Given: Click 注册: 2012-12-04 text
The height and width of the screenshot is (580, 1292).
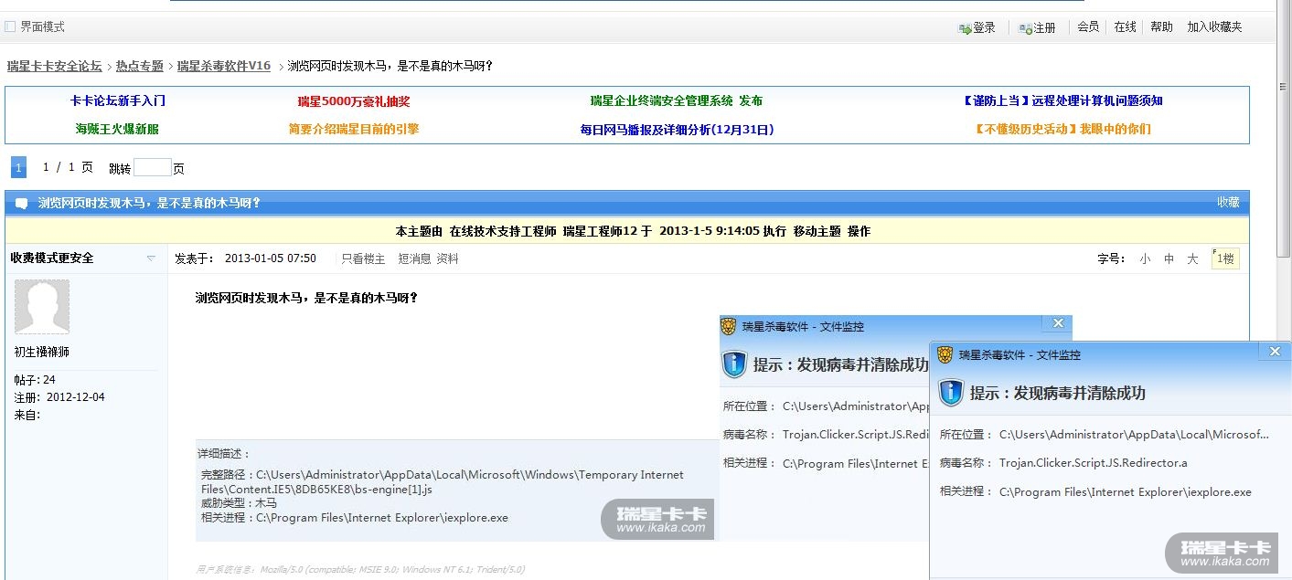Looking at the screenshot, I should [59, 397].
